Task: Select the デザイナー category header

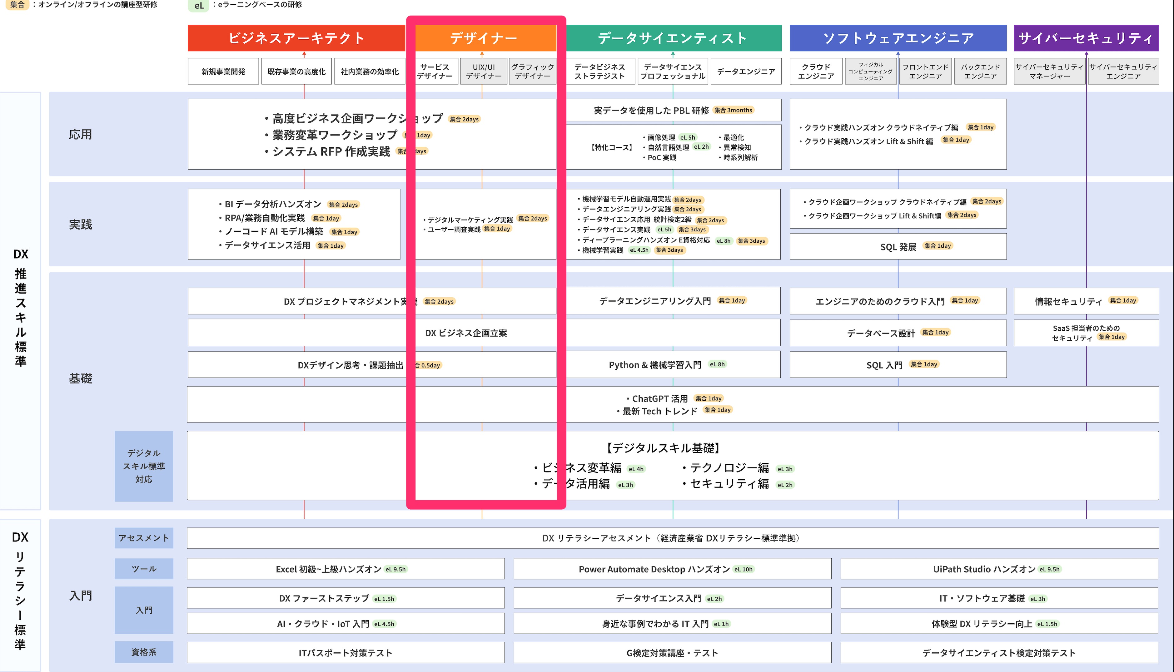Action: [483, 38]
